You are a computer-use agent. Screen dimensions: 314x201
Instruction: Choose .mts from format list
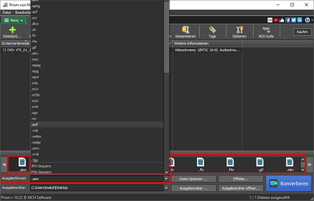coord(97,83)
